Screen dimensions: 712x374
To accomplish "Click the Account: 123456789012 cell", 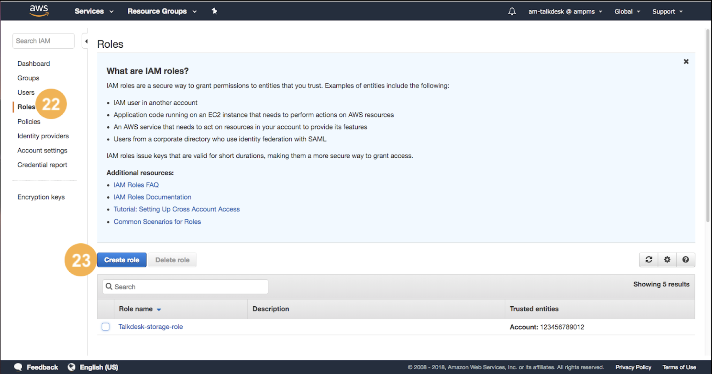I will tap(547, 327).
